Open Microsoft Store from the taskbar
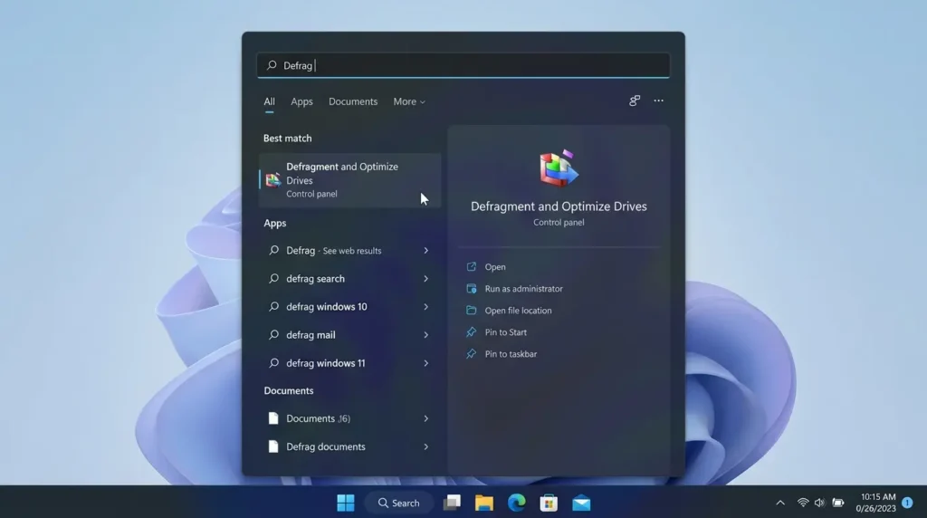Viewport: 927px width, 518px height. pyautogui.click(x=549, y=503)
